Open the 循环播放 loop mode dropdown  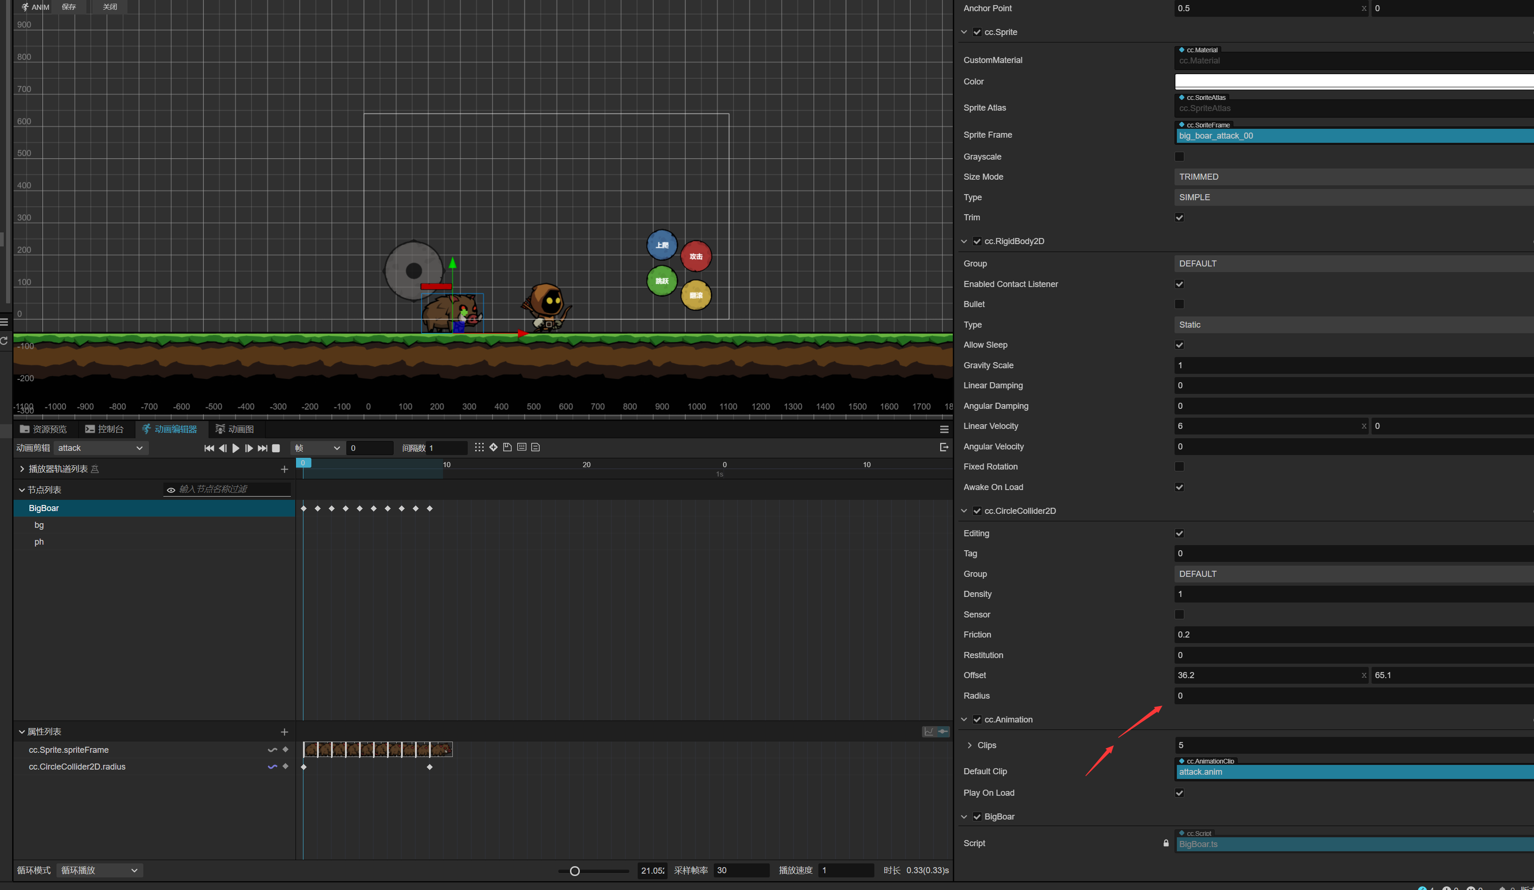(x=99, y=870)
